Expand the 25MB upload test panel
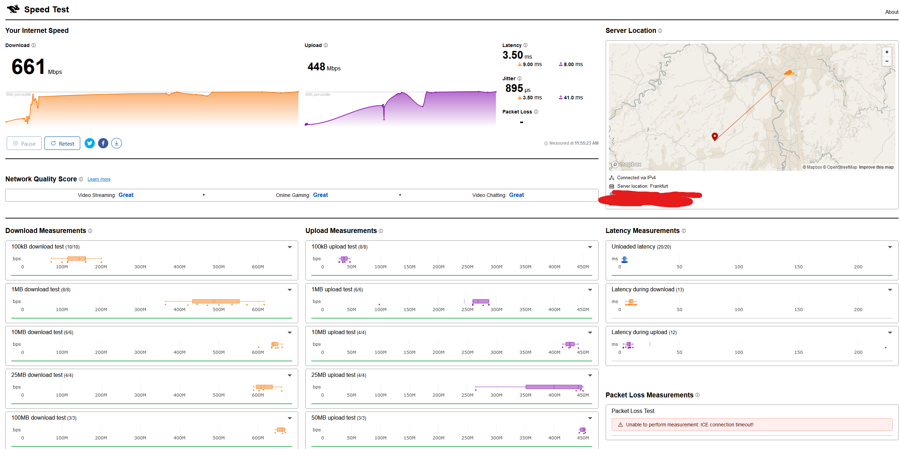Screen dimensions: 900x449 click(590, 375)
